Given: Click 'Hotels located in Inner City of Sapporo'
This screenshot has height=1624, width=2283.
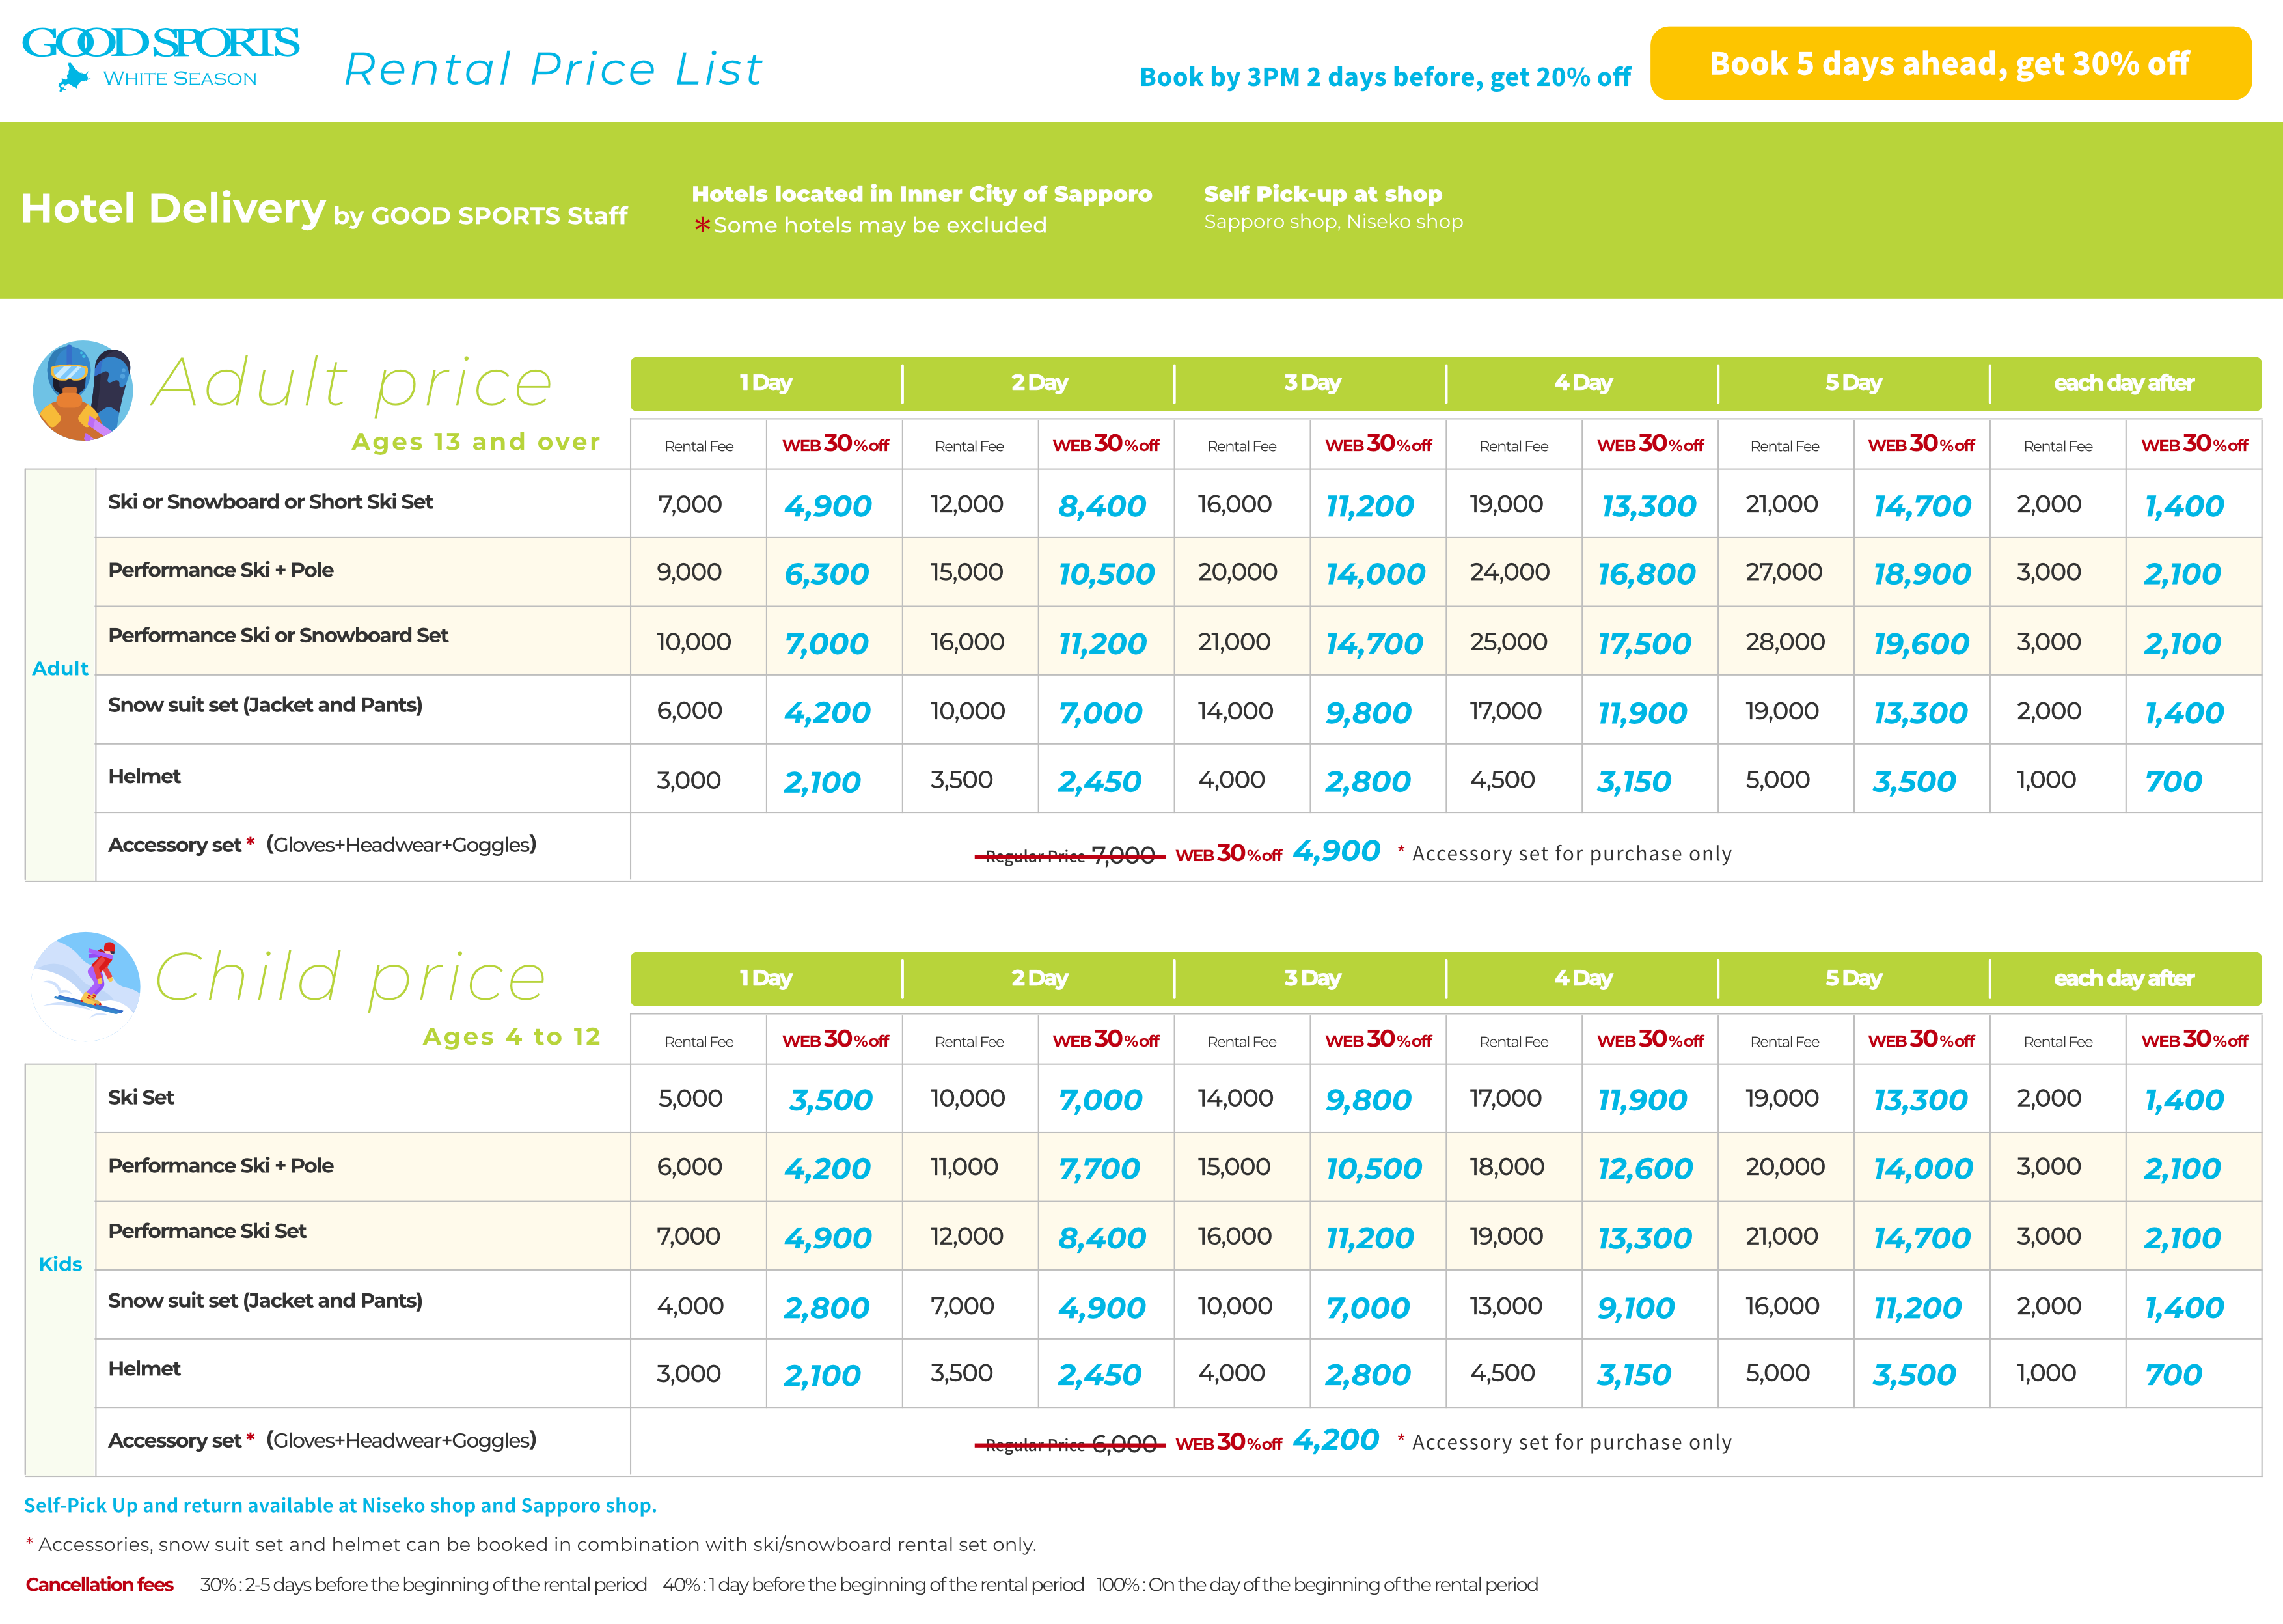Looking at the screenshot, I should 922,194.
